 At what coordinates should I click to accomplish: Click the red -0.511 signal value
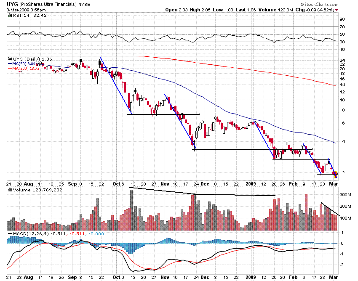pos(77,234)
